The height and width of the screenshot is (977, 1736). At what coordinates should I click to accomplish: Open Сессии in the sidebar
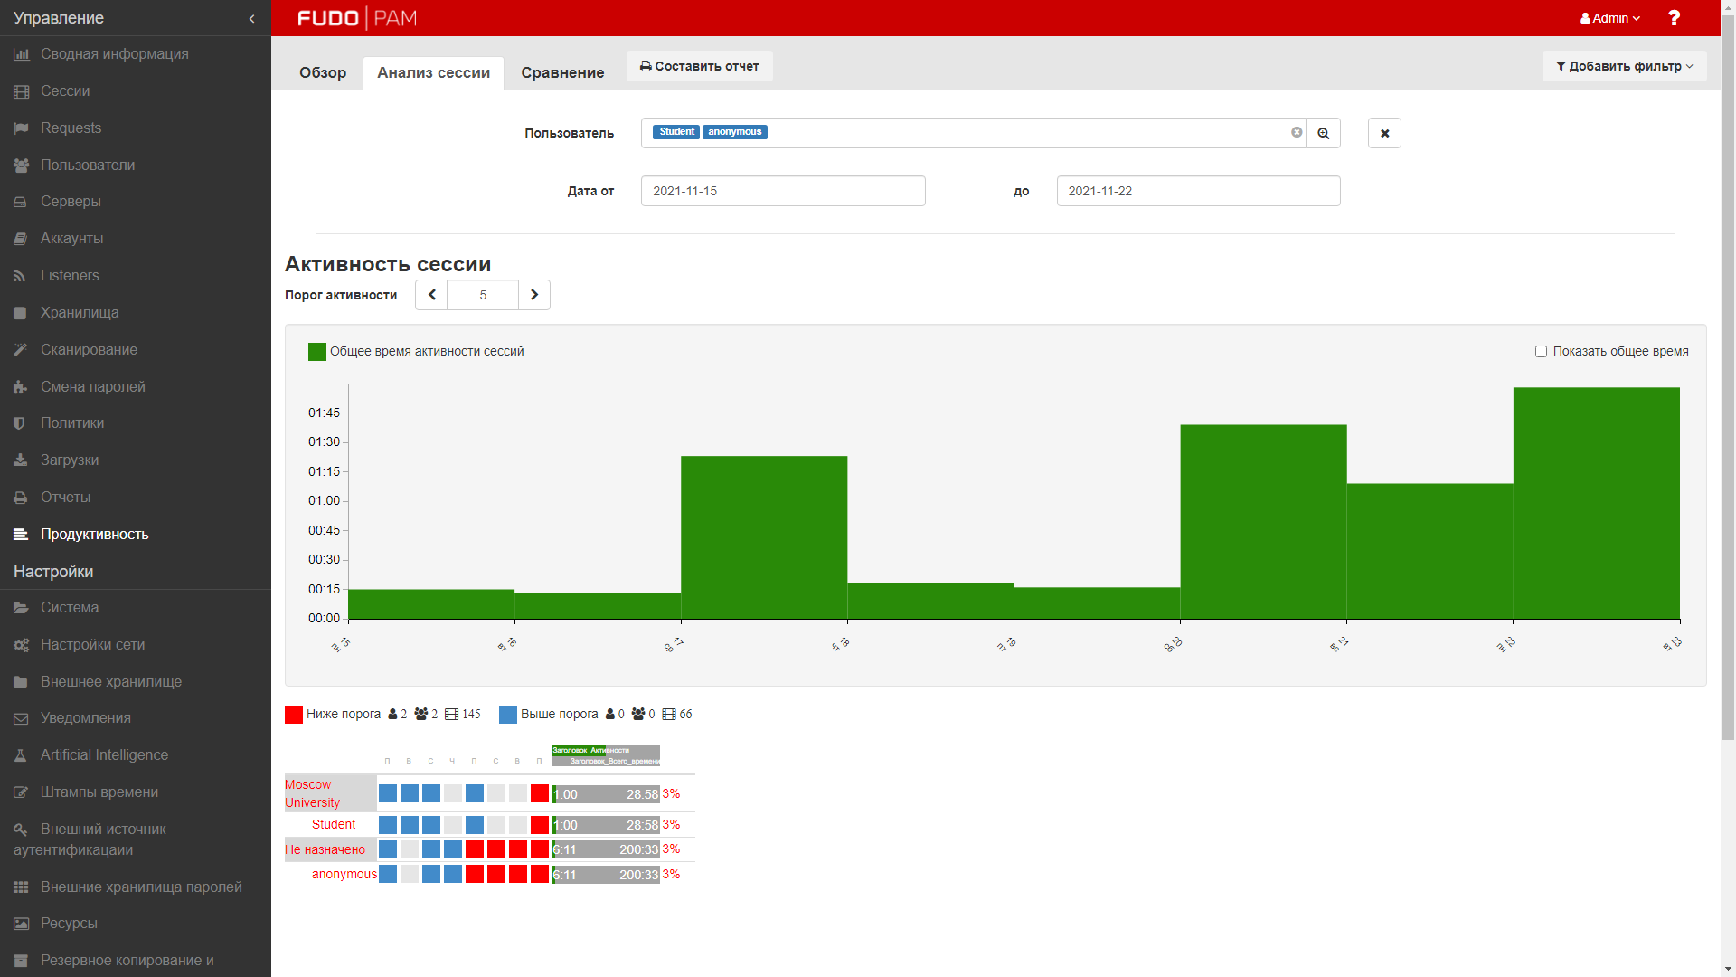tap(65, 91)
